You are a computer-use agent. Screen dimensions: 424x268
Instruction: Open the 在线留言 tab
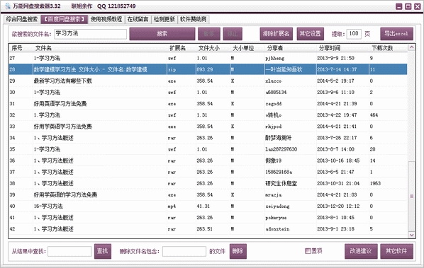pyautogui.click(x=138, y=19)
